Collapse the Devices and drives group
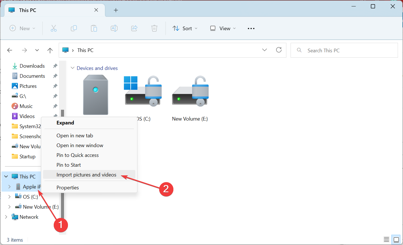Screen dimensions: 403x245 tap(72, 68)
